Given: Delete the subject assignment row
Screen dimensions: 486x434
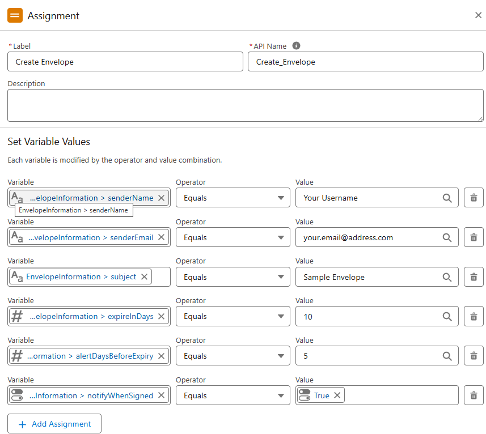Looking at the screenshot, I should pos(474,276).
